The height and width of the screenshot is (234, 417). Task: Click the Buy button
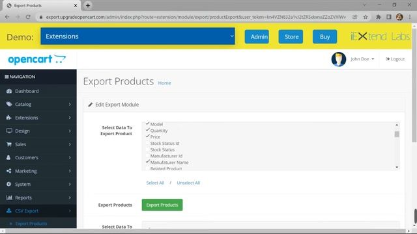pyautogui.click(x=324, y=36)
